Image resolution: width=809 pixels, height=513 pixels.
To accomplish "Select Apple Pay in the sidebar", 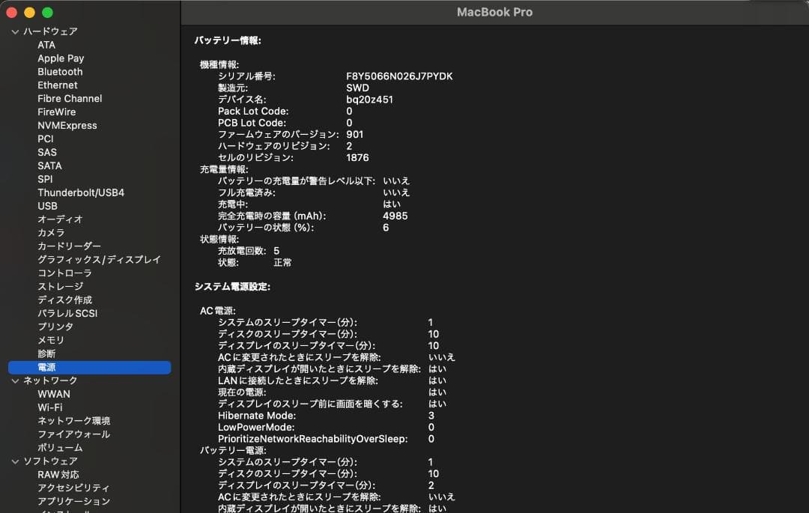I will tap(61, 58).
